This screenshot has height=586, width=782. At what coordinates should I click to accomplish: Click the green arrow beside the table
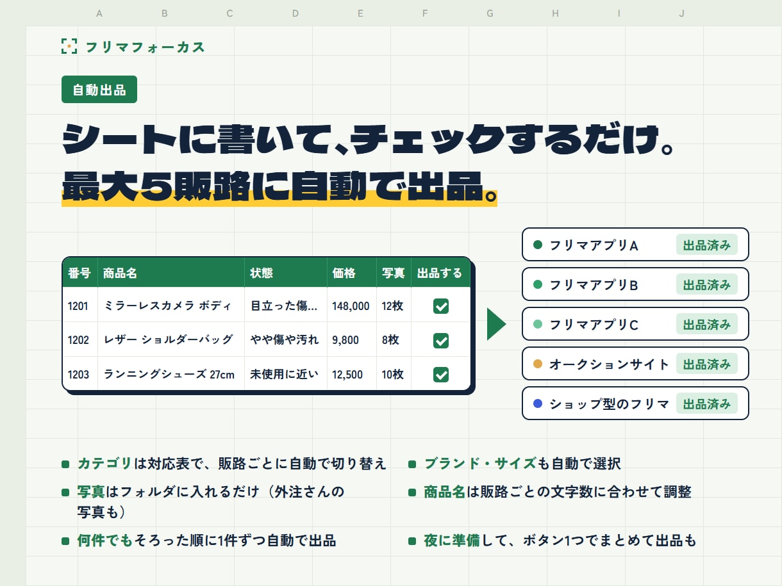pyautogui.click(x=496, y=324)
